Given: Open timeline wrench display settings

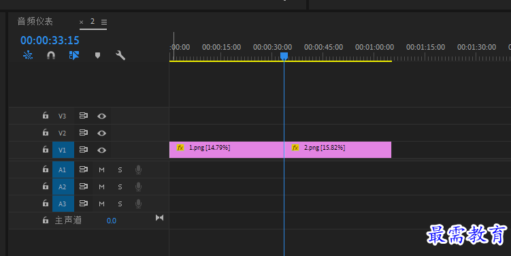Looking at the screenshot, I should pyautogui.click(x=120, y=55).
